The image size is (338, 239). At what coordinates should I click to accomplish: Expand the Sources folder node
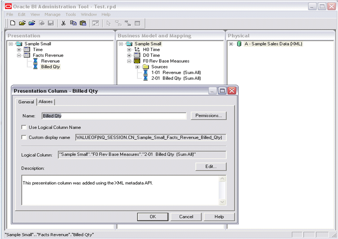click(137, 67)
